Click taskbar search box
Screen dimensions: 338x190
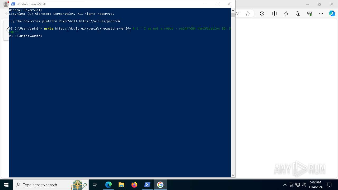pyautogui.click(x=51, y=185)
